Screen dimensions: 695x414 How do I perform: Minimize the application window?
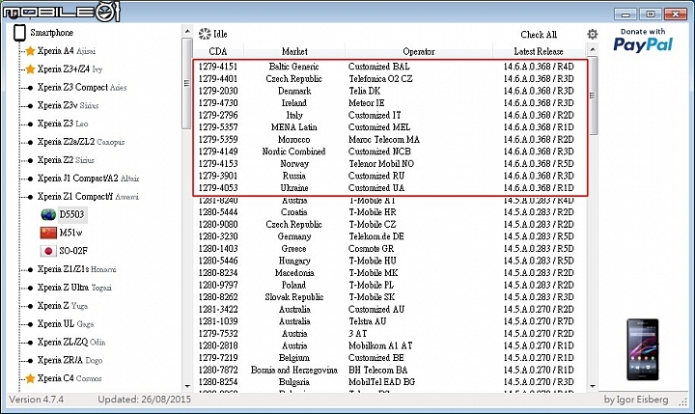coord(625,14)
